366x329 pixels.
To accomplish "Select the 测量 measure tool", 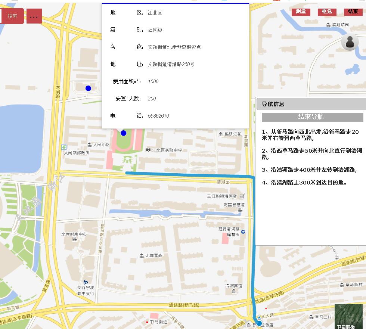I will (301, 12).
